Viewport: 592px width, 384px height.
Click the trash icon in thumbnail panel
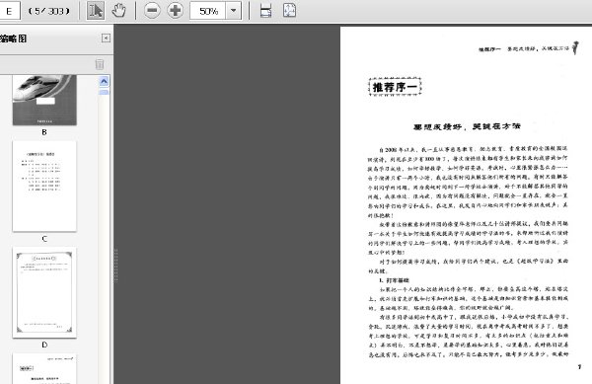tap(100, 64)
